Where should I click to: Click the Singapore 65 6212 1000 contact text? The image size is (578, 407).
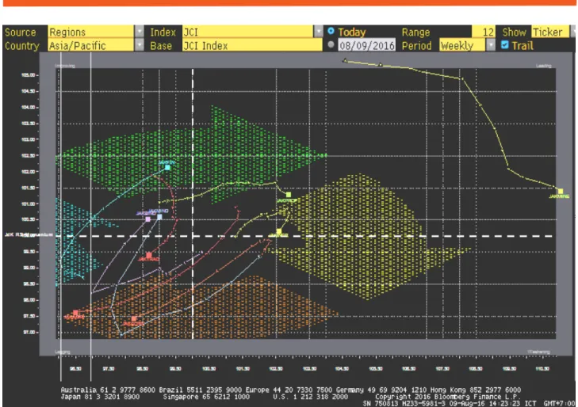tap(206, 397)
